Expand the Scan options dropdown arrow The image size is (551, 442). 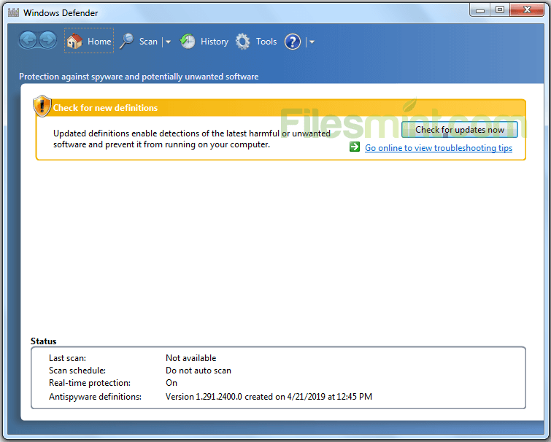coord(168,42)
